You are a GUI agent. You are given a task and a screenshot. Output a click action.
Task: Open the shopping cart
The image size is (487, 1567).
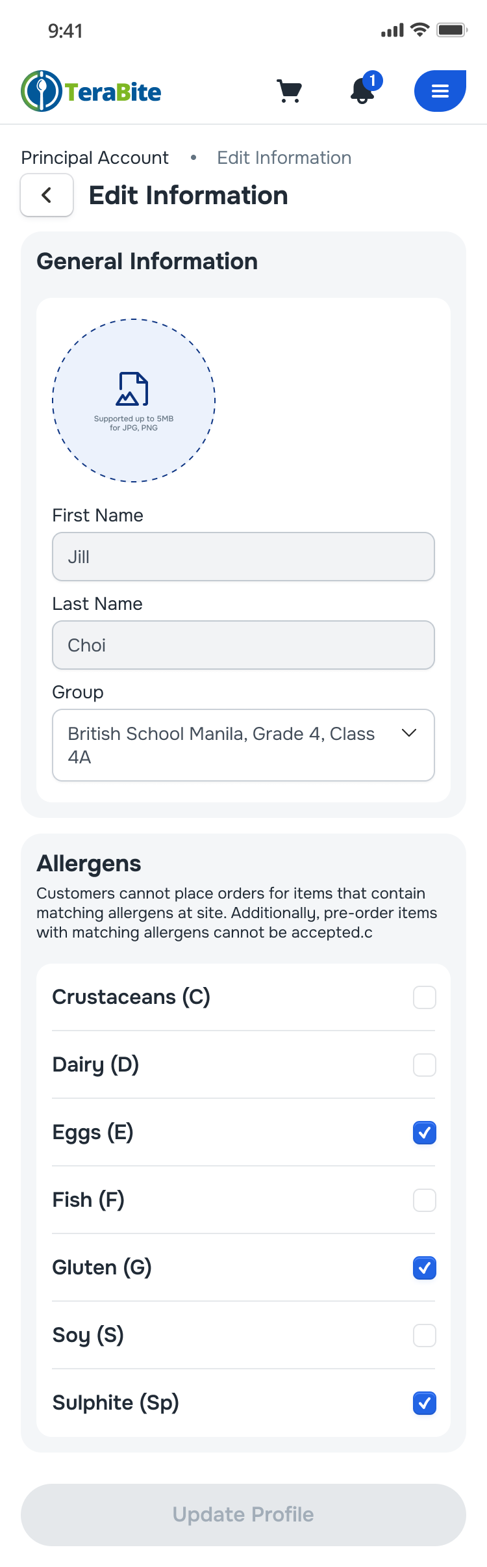pyautogui.click(x=289, y=91)
